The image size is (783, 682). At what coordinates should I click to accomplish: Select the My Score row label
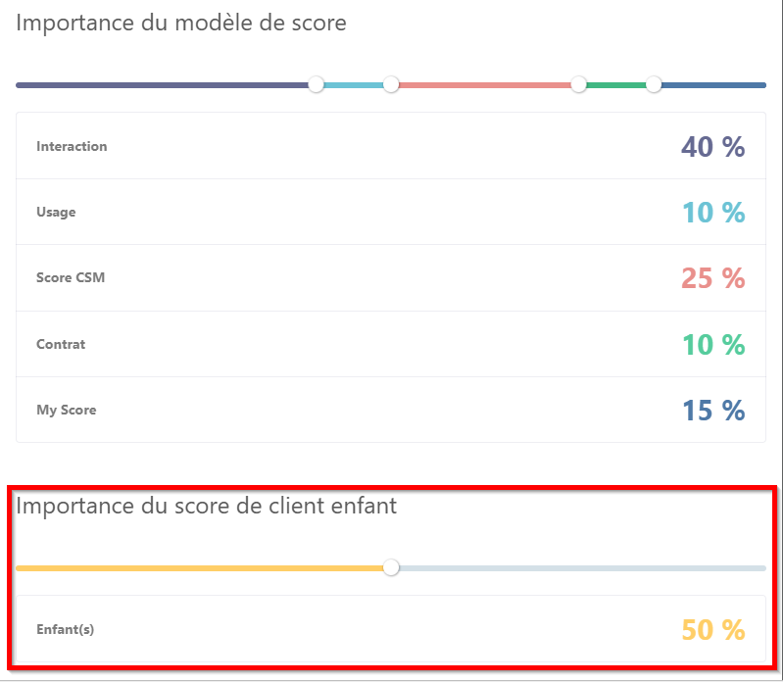(67, 411)
